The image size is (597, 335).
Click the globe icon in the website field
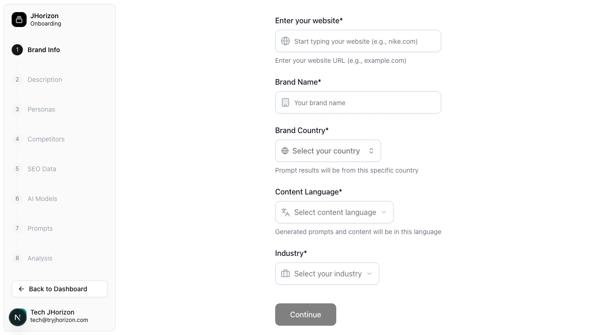coord(285,41)
